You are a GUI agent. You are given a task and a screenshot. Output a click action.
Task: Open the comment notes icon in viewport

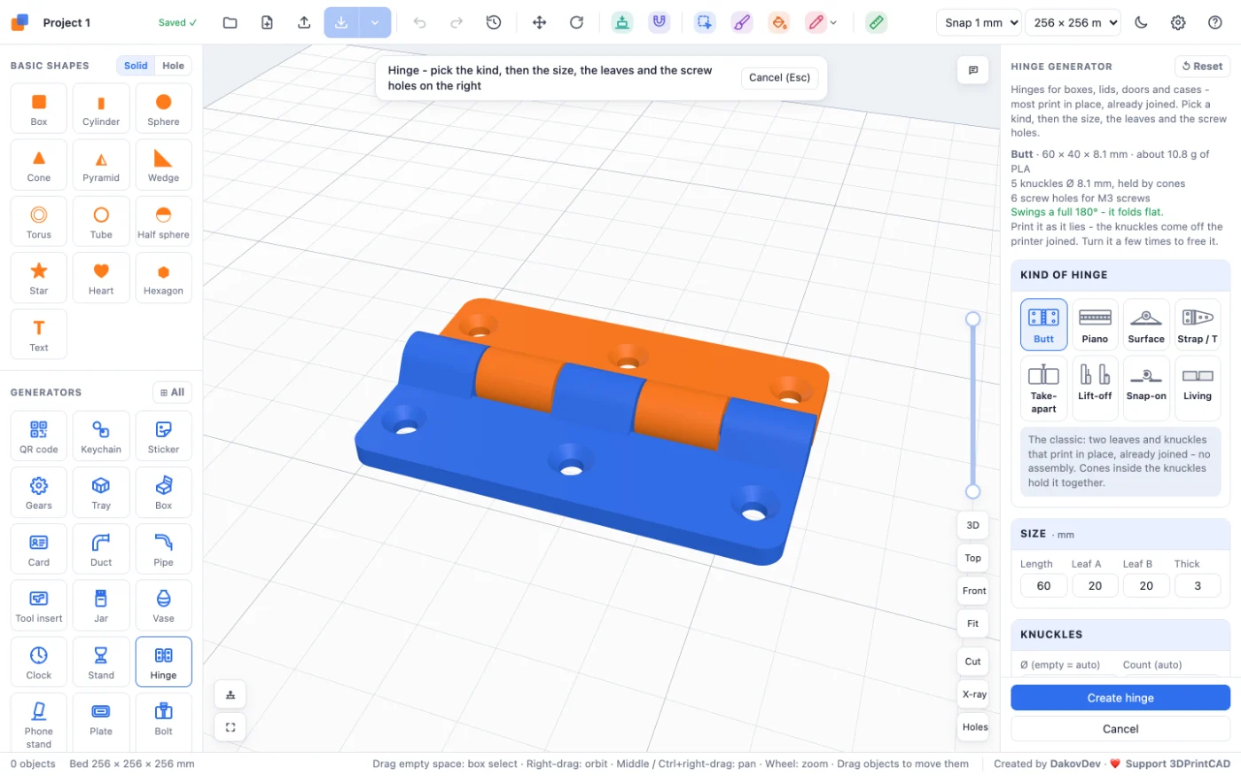tap(972, 70)
